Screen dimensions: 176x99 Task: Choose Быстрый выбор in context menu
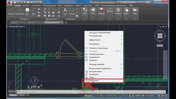pyautogui.click(x=104, y=71)
